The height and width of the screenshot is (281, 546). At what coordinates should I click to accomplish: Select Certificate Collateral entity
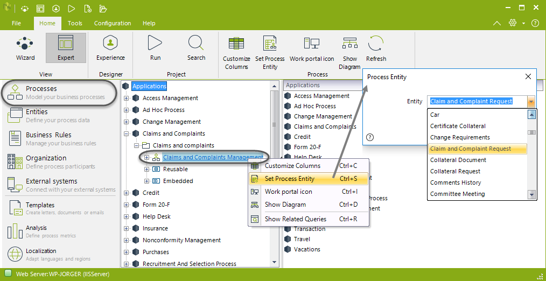[477, 126]
